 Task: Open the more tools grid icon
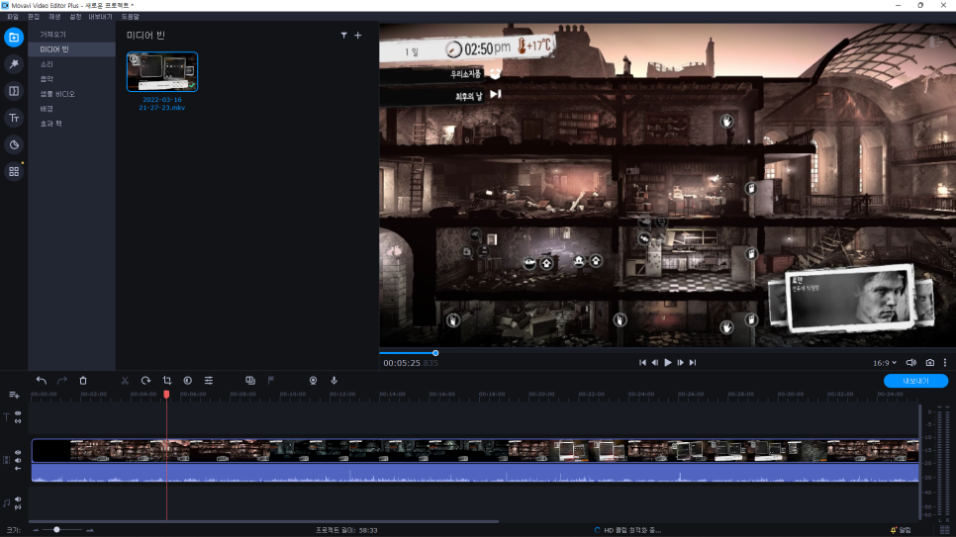point(14,171)
